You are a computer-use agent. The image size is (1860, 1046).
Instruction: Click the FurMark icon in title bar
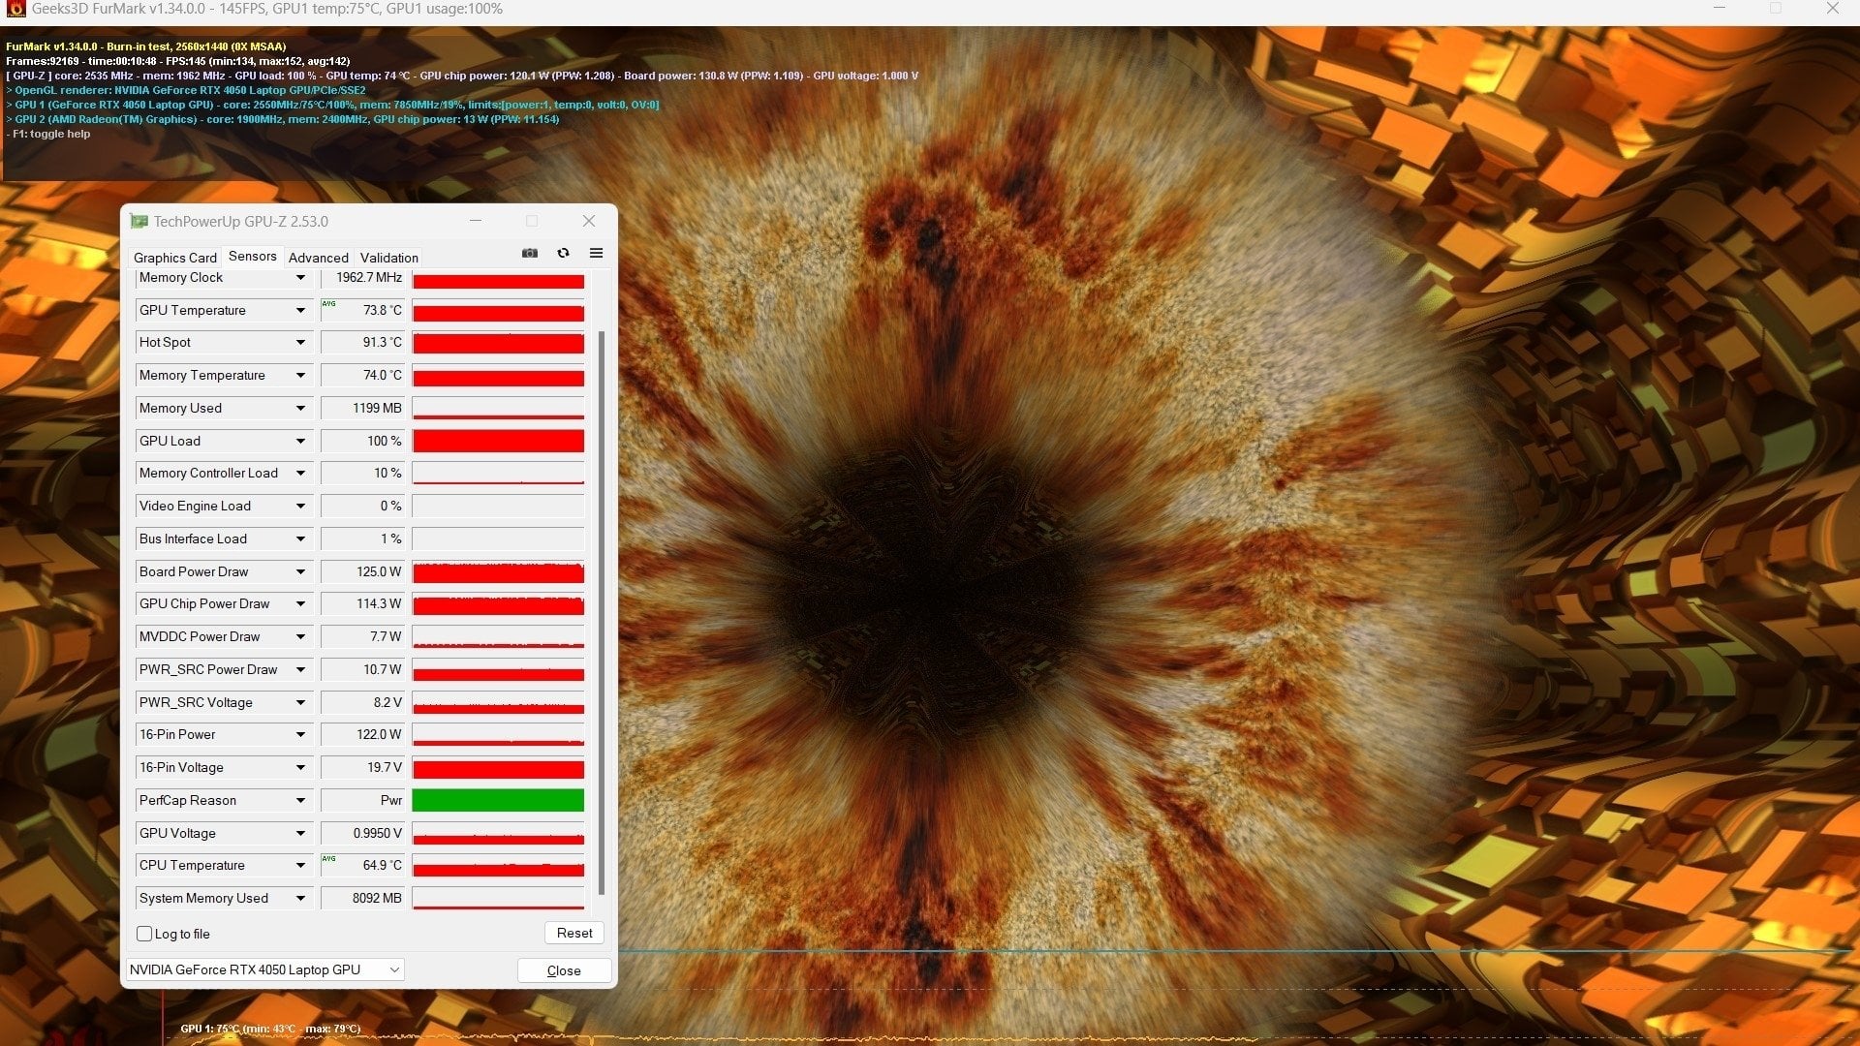(15, 9)
